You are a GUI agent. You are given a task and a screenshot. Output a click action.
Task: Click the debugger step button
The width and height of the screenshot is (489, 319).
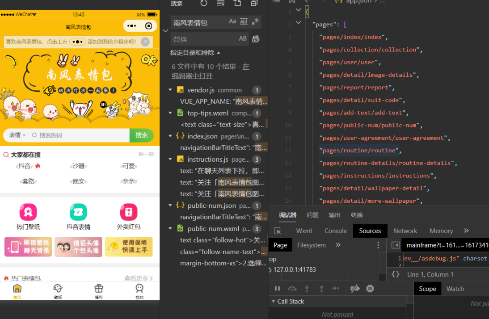[336, 289]
